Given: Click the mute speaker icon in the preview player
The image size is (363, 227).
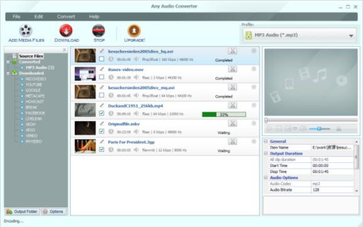Looking at the screenshot, I should [303, 129].
